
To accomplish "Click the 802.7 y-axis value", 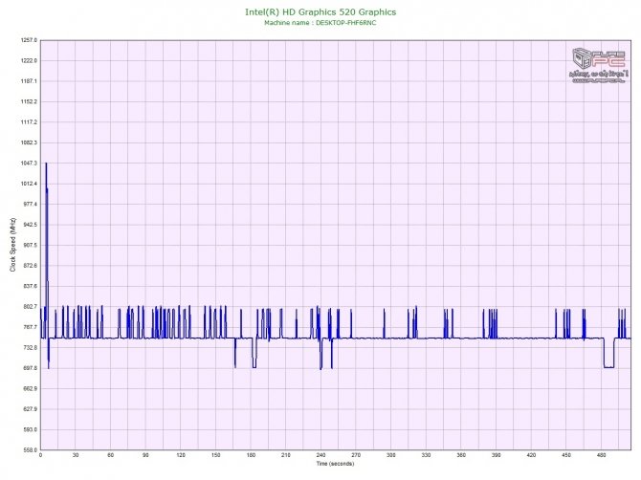I will (31, 307).
